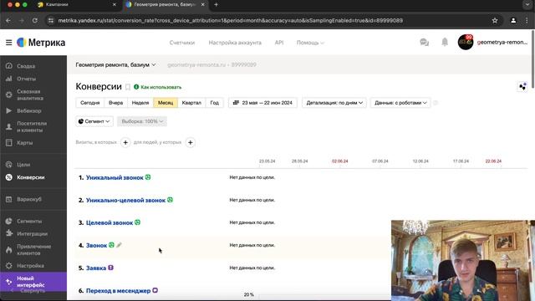Image resolution: width=535 pixels, height=301 pixels.
Task: Select Конверсии sidebar icon
Action: click(x=9, y=177)
